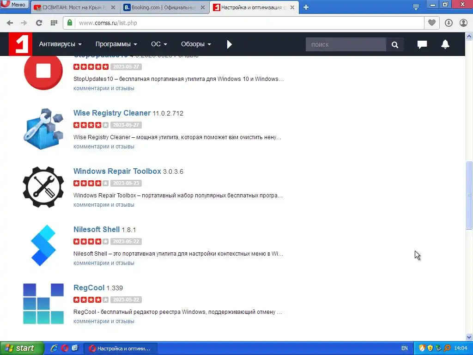Click the RegCool description text
The width and height of the screenshot is (473, 355).
click(177, 312)
